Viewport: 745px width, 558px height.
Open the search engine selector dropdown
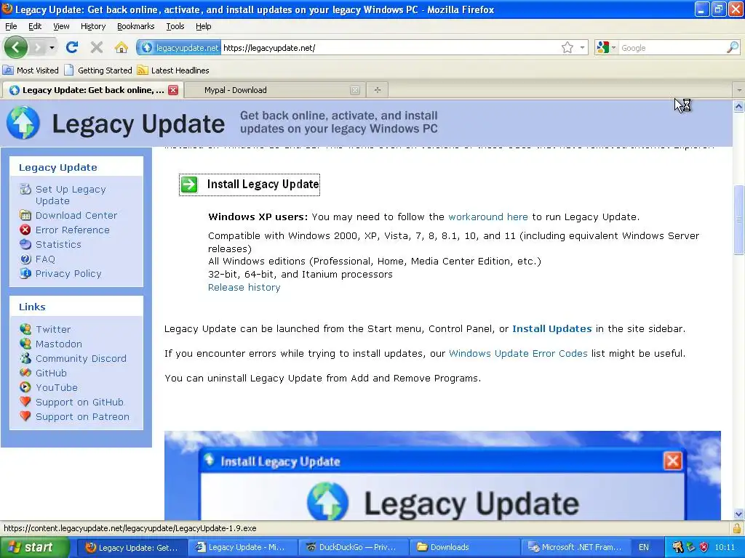[613, 47]
